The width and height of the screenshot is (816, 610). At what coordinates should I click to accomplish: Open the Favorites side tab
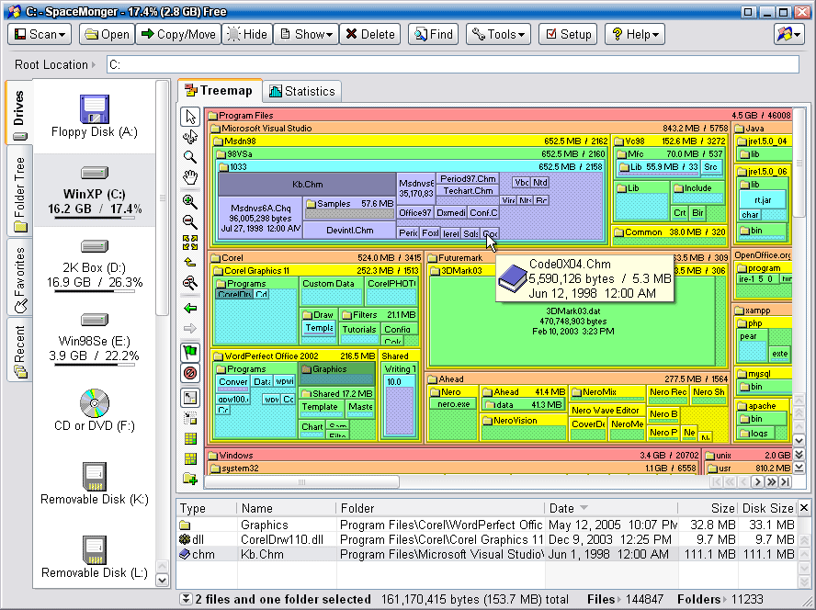(19, 277)
